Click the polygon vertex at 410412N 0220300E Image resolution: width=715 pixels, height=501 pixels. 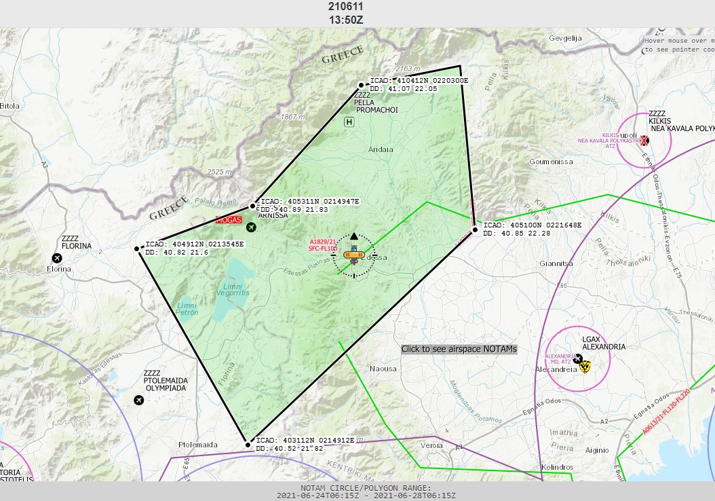click(362, 85)
